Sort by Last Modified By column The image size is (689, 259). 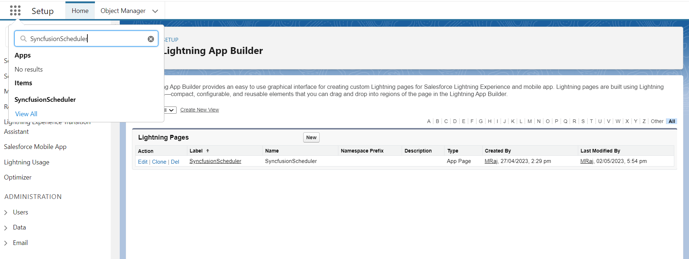click(600, 151)
